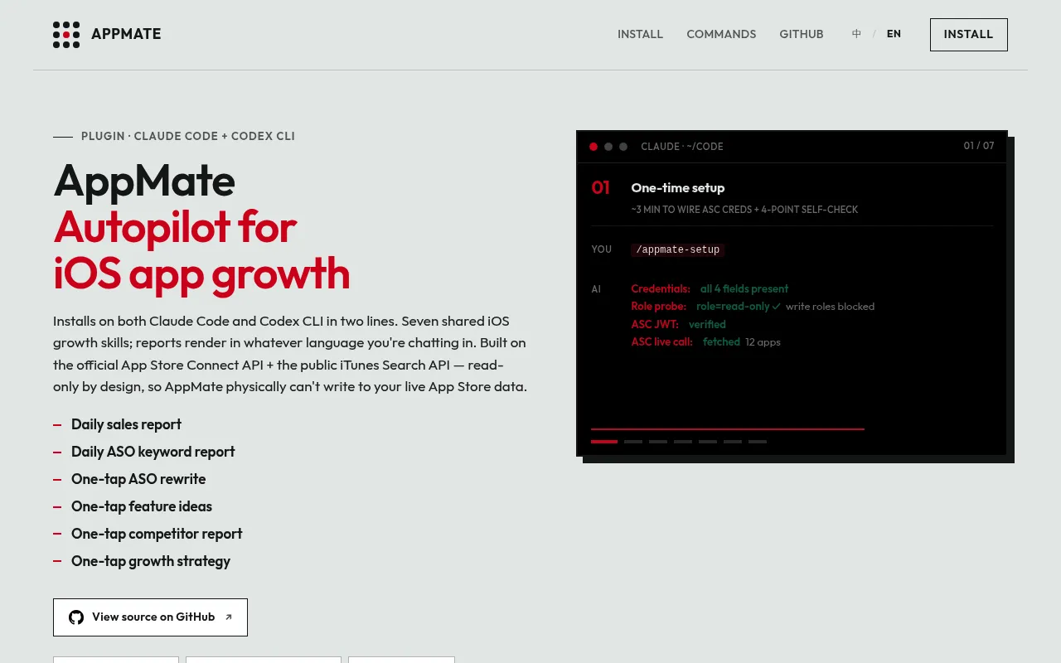
Task: Click the write roles blocked text
Action: coord(830,307)
